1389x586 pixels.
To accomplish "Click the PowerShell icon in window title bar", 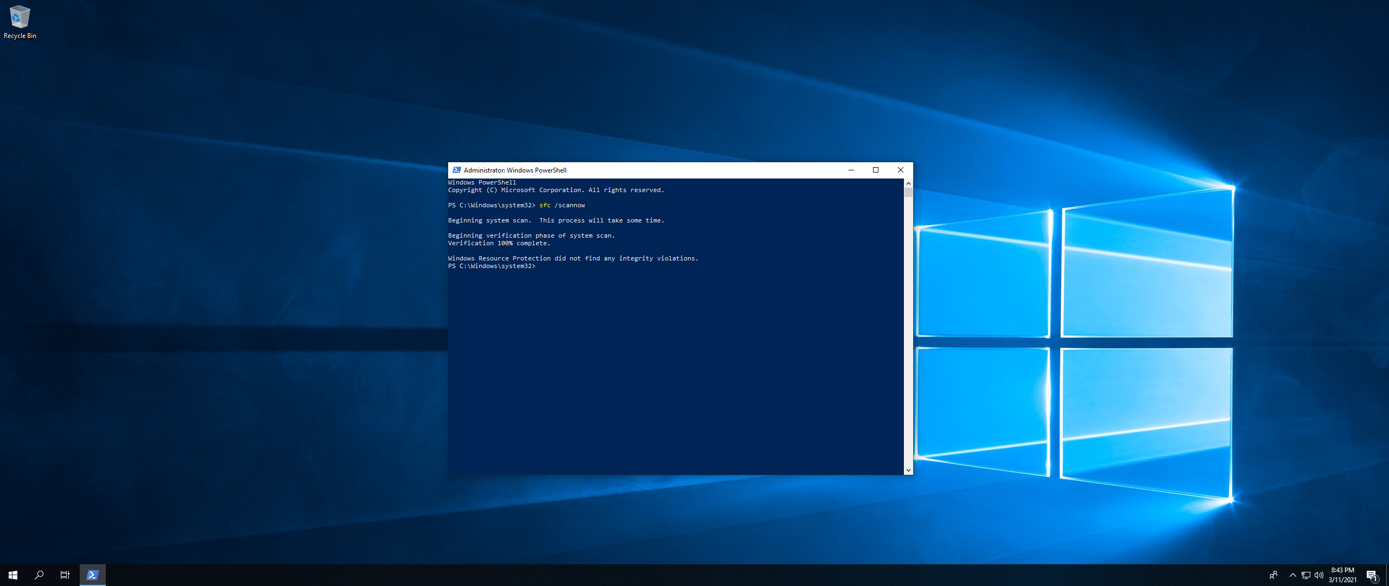I will click(457, 170).
